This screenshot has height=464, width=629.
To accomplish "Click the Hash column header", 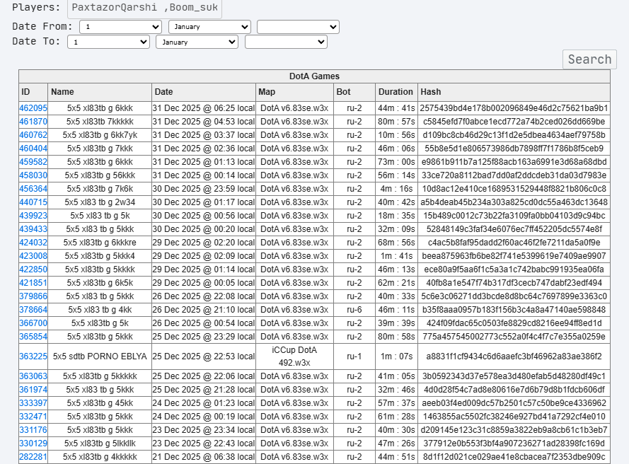I will click(514, 92).
